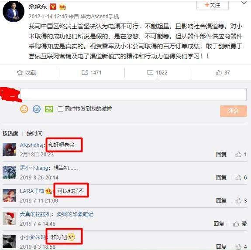The height and width of the screenshot is (250, 251).
Task: Add a GIF to the comment
Action: tap(37, 109)
